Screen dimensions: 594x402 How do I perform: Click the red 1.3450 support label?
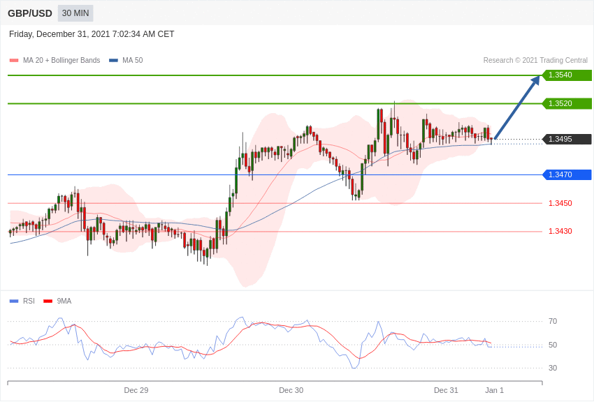point(560,203)
